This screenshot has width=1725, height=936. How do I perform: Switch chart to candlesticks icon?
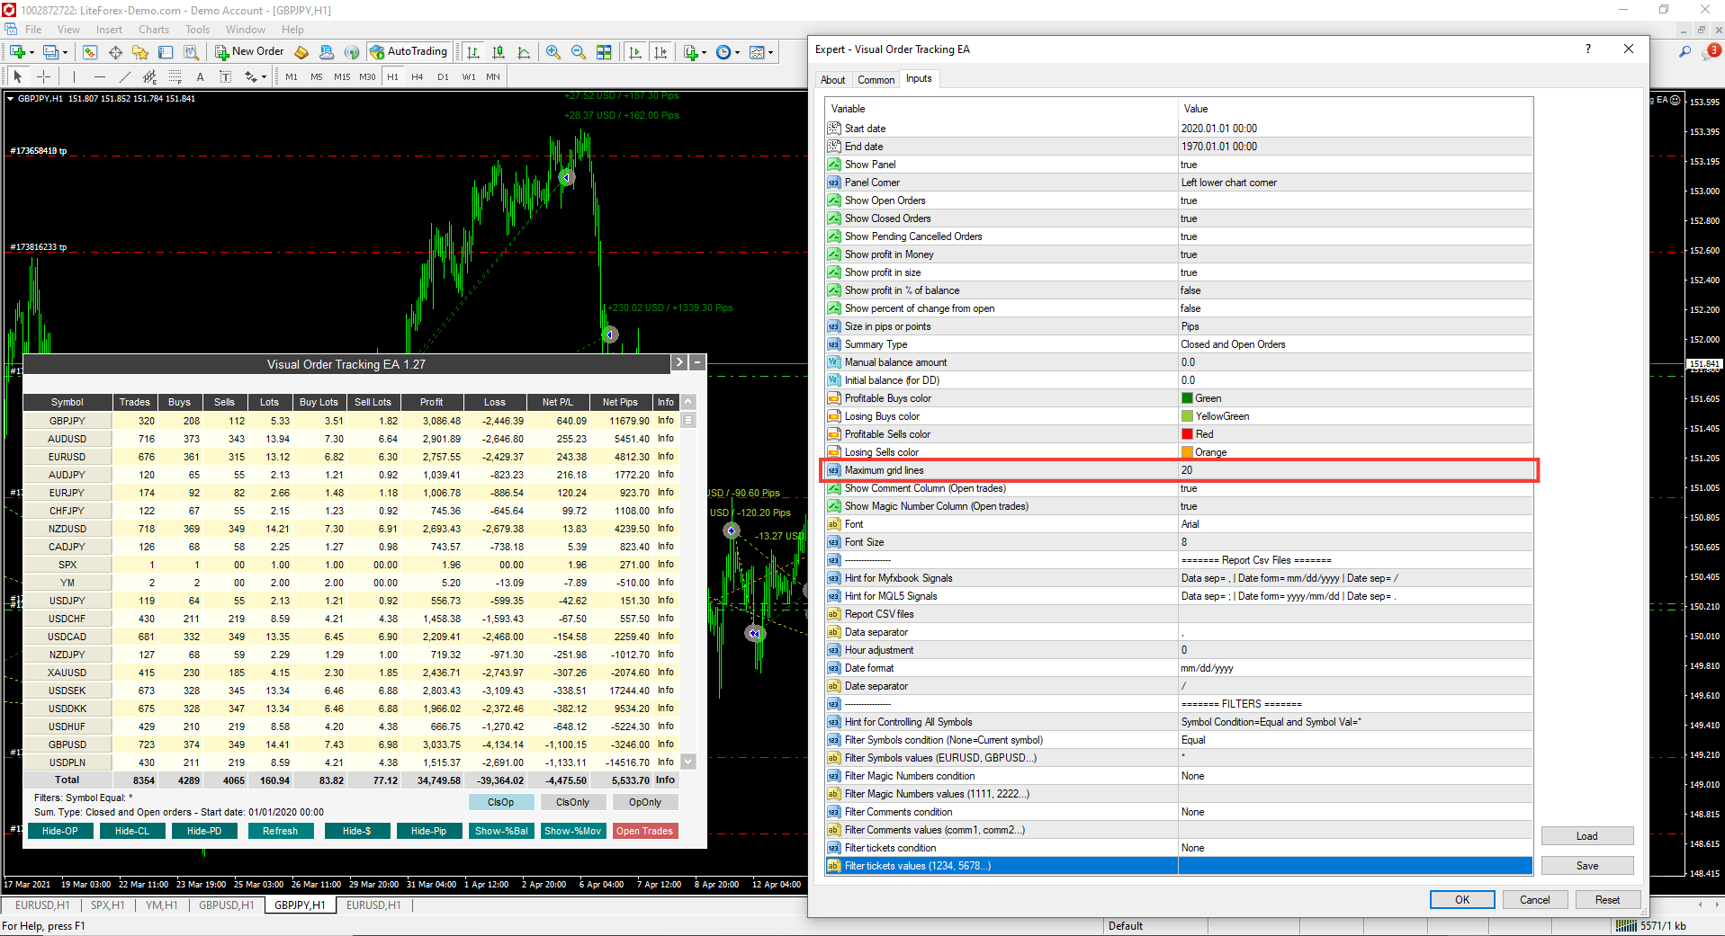coord(499,52)
